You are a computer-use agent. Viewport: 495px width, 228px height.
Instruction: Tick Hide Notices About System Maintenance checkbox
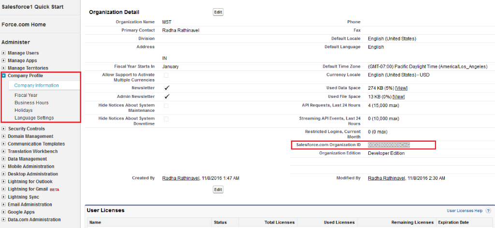[166, 106]
